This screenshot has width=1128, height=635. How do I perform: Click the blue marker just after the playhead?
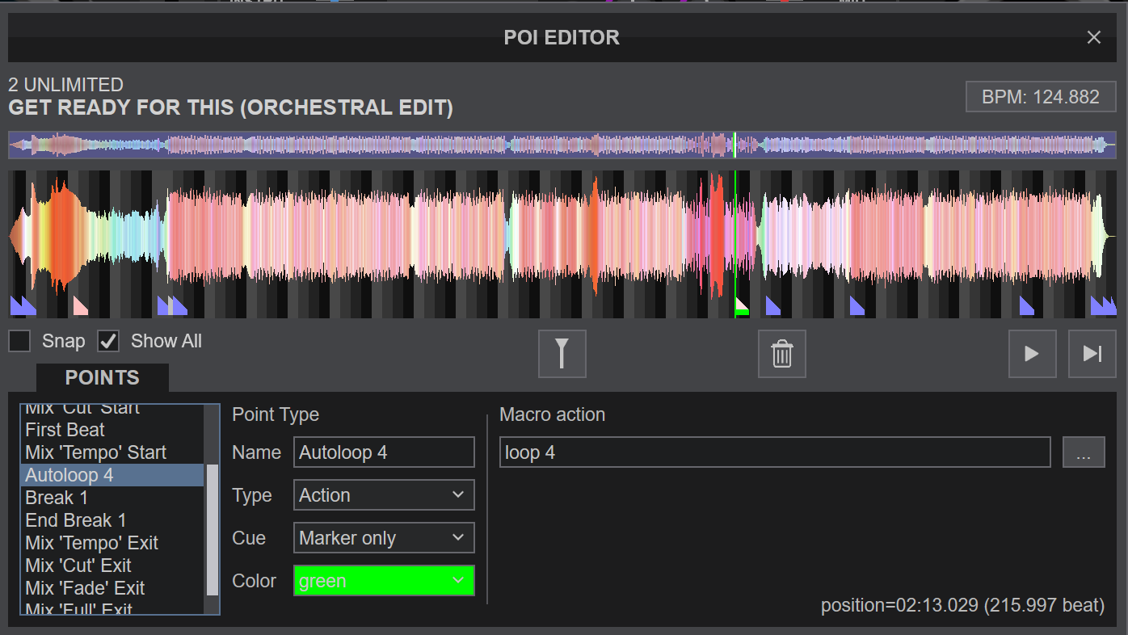(x=773, y=305)
